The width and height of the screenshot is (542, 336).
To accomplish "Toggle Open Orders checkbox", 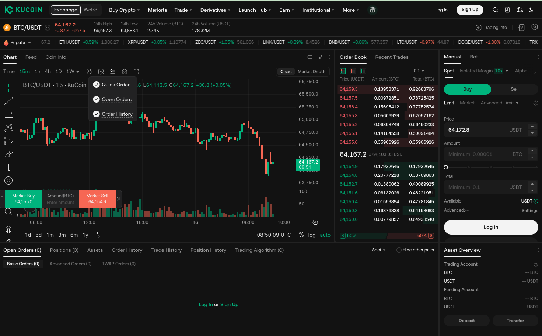I will coord(97,99).
